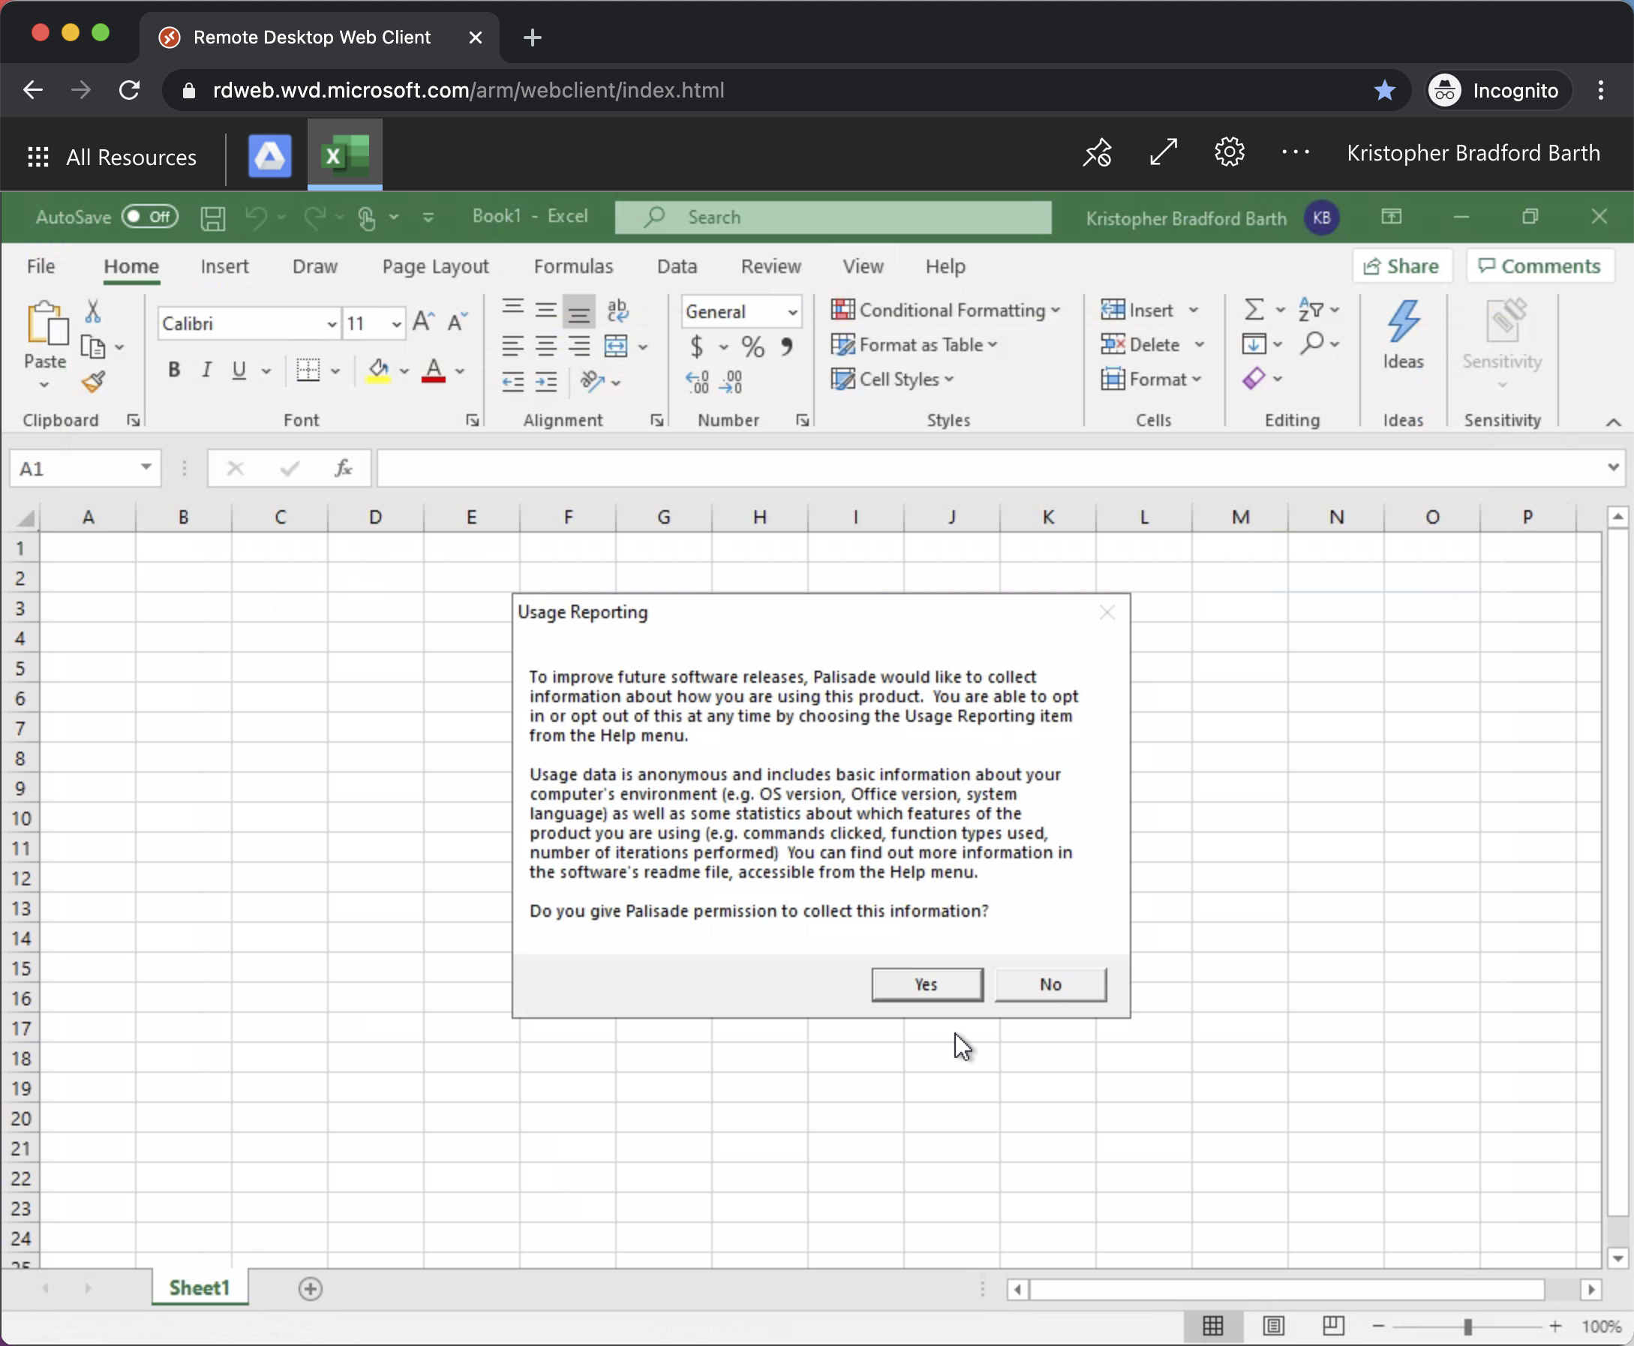Toggle Bold formatting
Image resolution: width=1634 pixels, height=1346 pixels.
[x=174, y=370]
